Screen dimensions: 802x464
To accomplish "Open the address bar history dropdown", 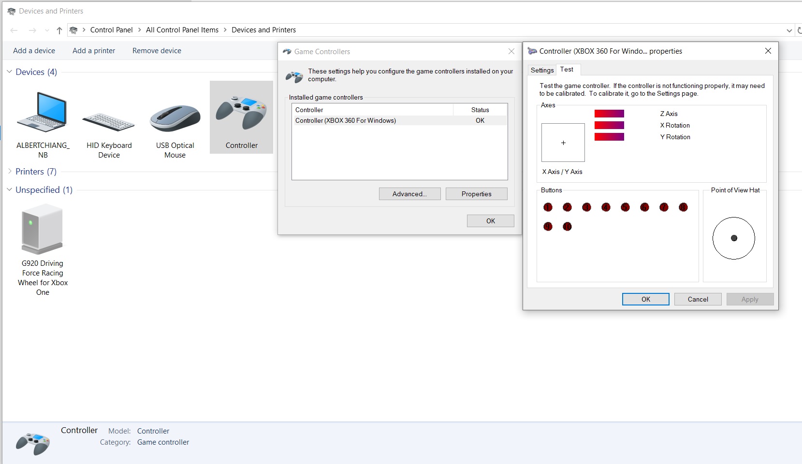I will click(789, 30).
